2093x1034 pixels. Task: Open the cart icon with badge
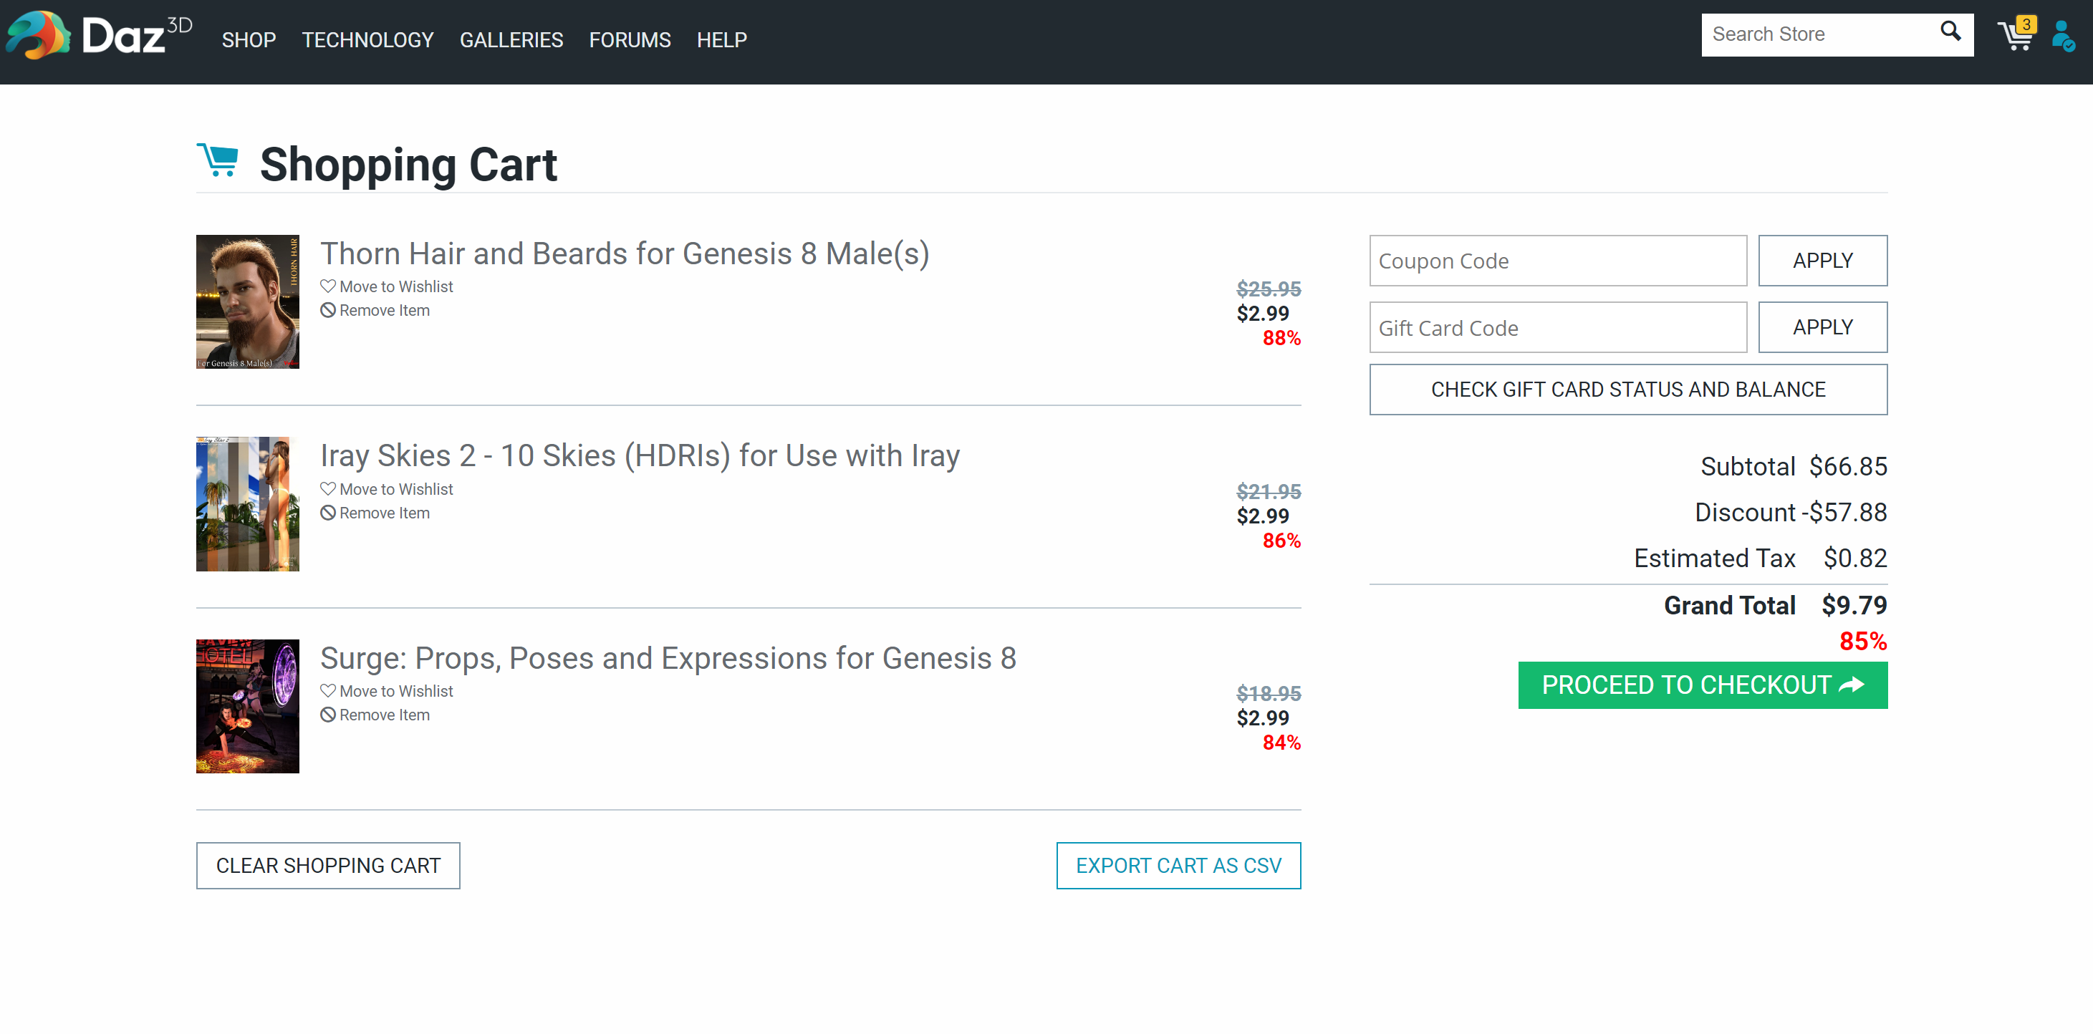[x=2016, y=35]
